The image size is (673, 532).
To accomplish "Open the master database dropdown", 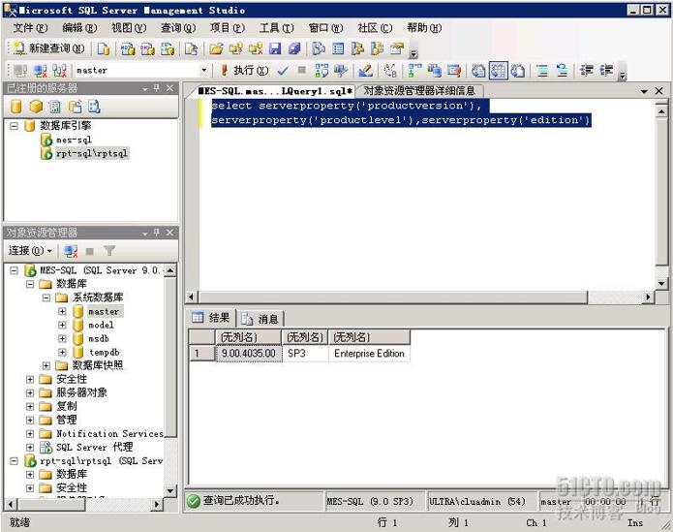I will pos(204,71).
